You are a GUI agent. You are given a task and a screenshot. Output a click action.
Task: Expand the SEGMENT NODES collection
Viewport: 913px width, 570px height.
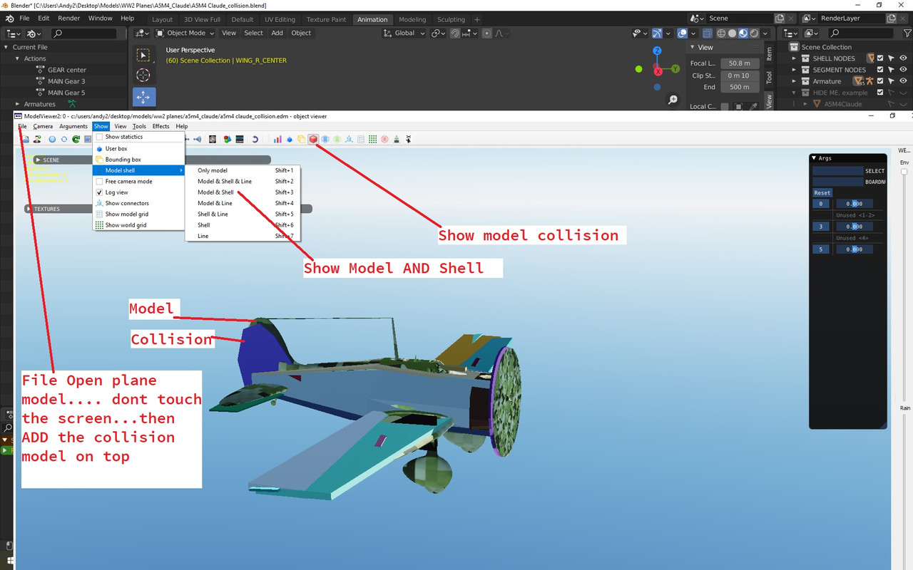[794, 69]
